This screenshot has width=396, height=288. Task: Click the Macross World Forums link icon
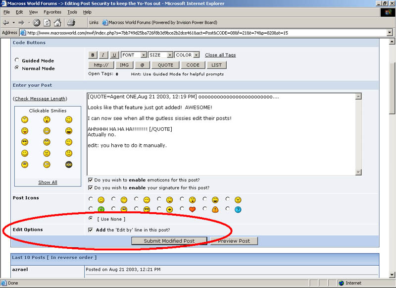(105, 22)
